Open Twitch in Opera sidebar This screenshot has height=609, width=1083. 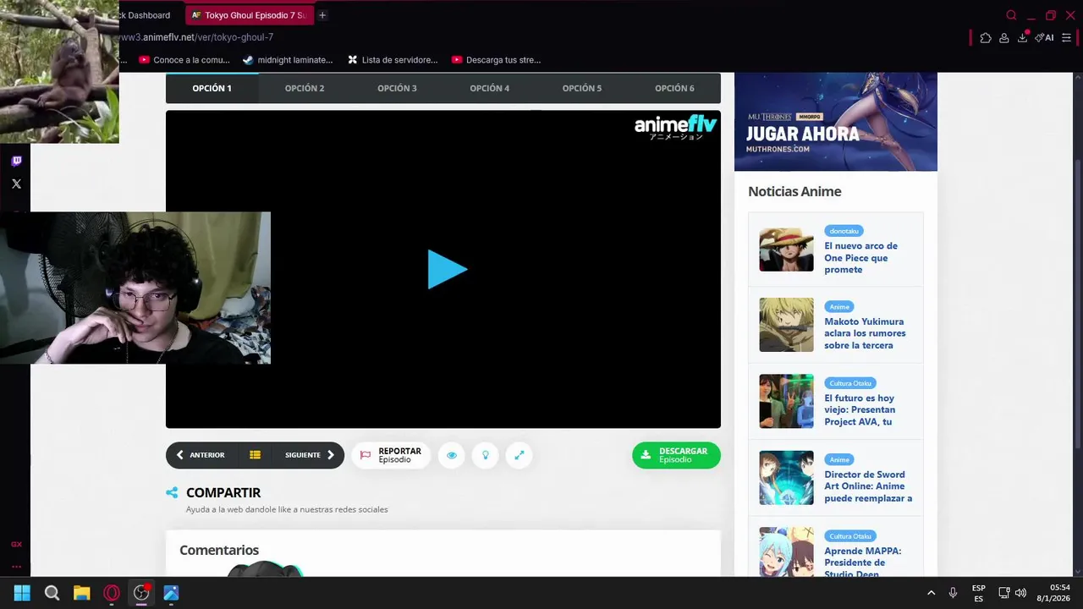tap(16, 161)
